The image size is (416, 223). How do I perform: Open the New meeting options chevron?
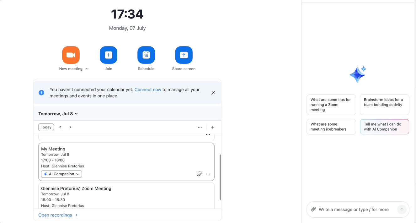point(87,69)
